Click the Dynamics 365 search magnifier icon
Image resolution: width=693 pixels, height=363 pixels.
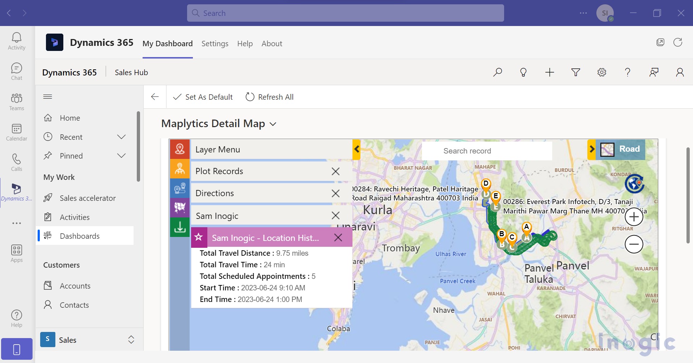498,72
